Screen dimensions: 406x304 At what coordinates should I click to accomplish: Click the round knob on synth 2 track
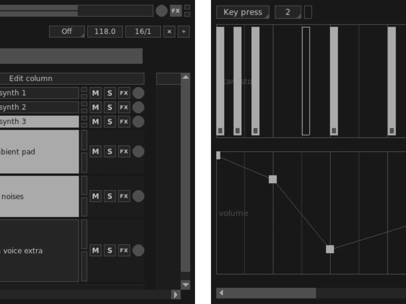tap(138, 107)
